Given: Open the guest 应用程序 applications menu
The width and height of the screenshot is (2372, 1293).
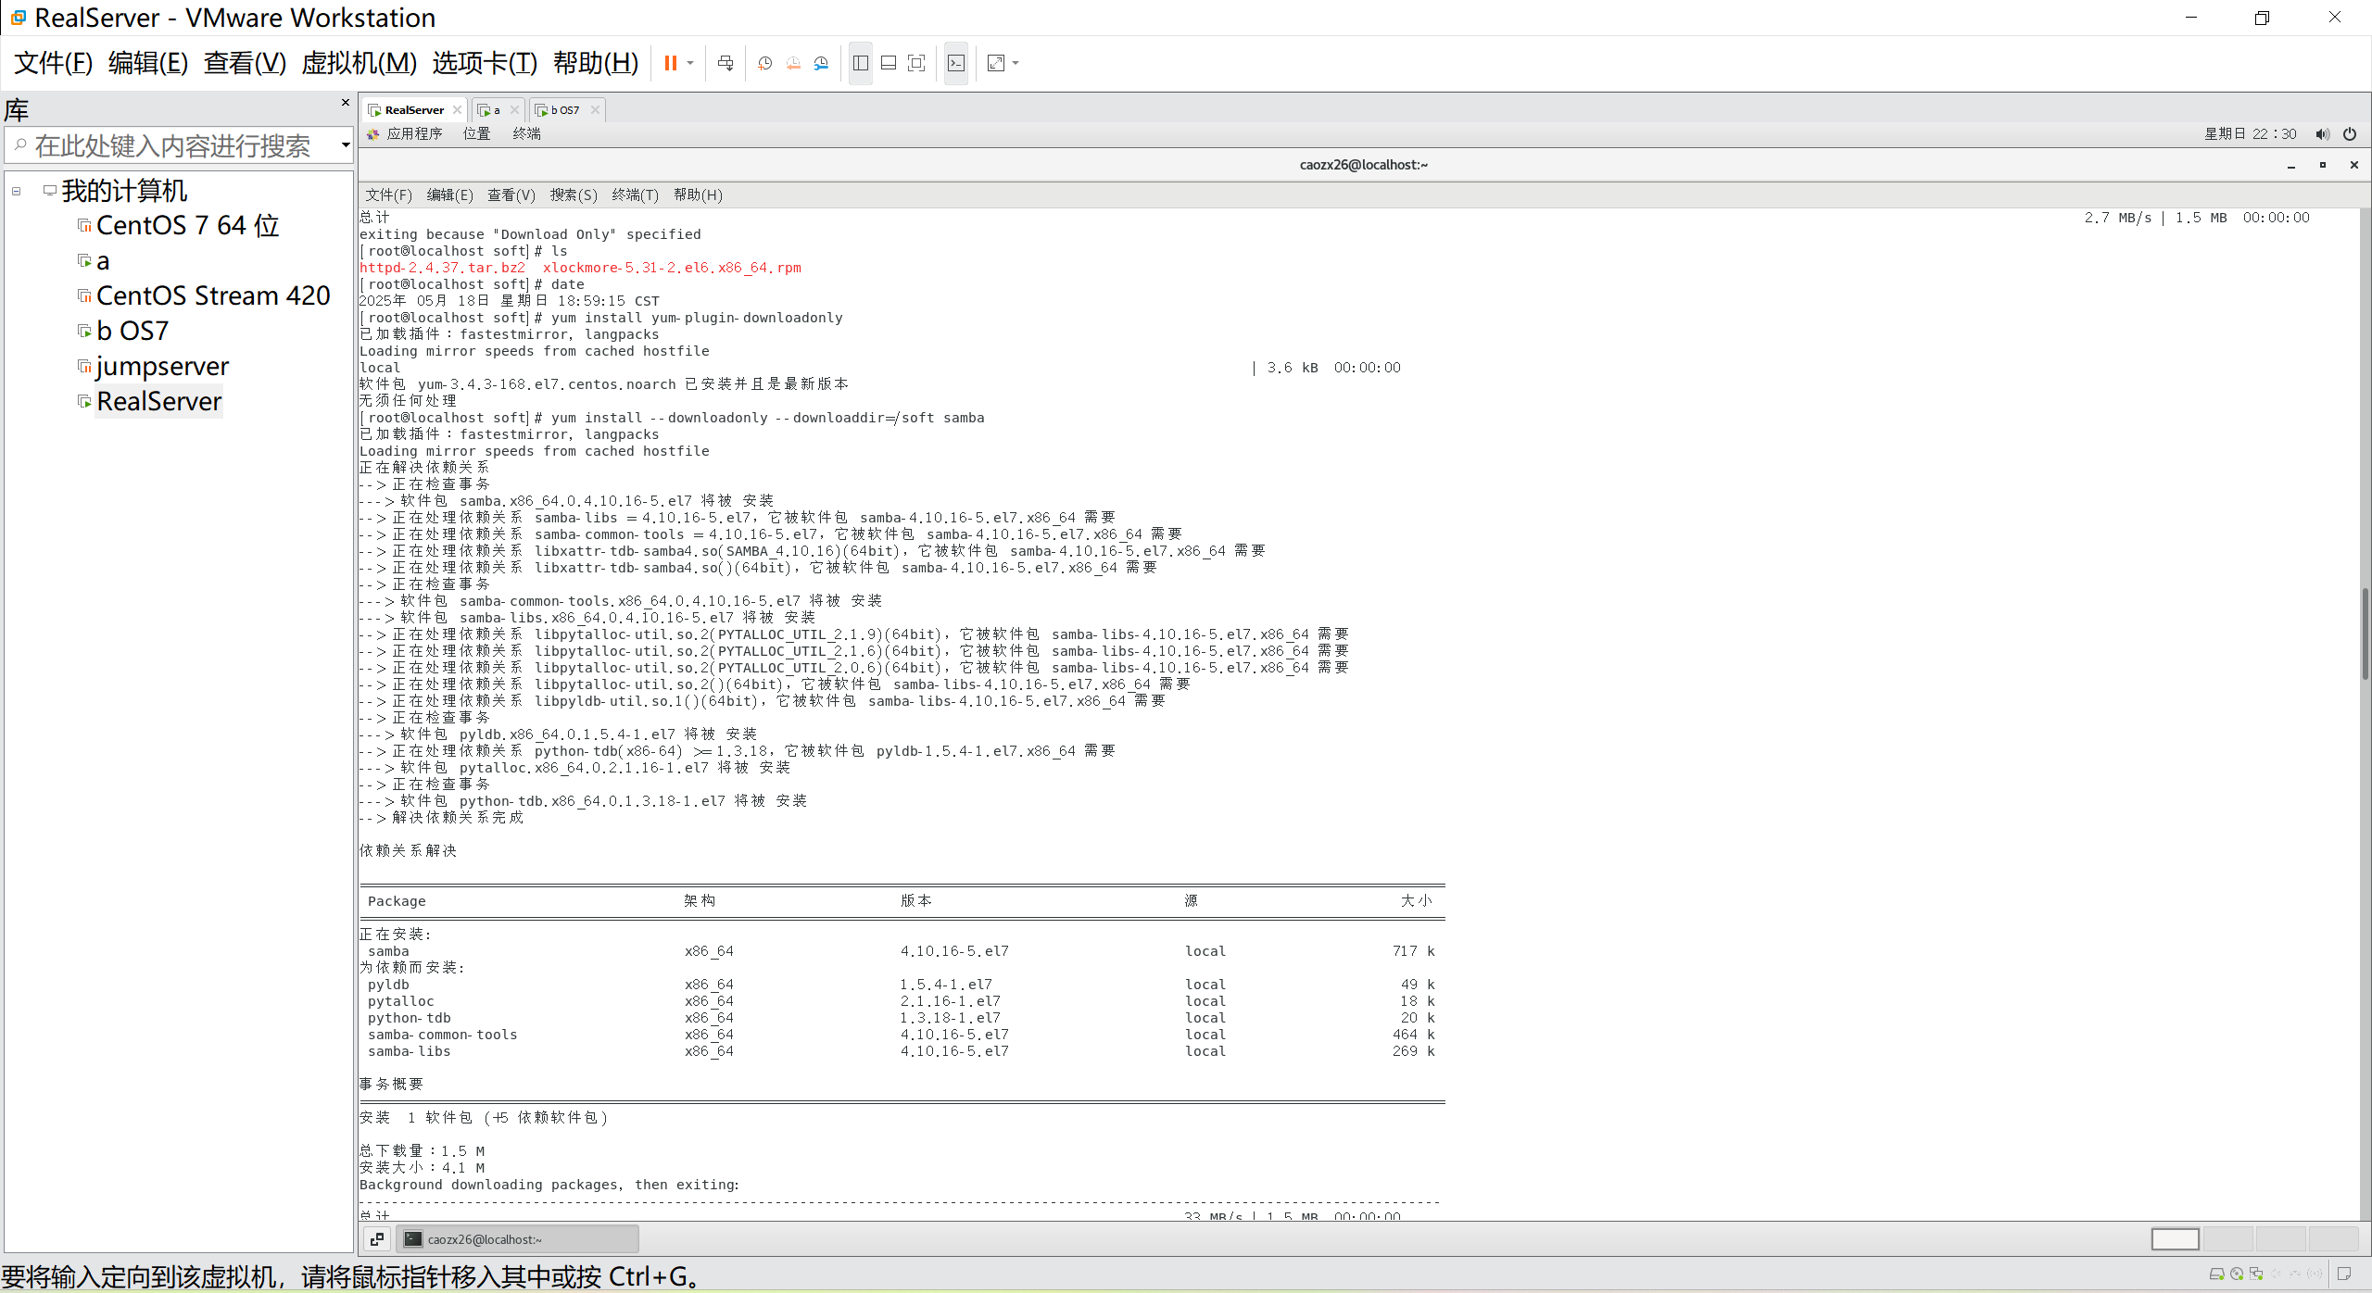Looking at the screenshot, I should [413, 134].
